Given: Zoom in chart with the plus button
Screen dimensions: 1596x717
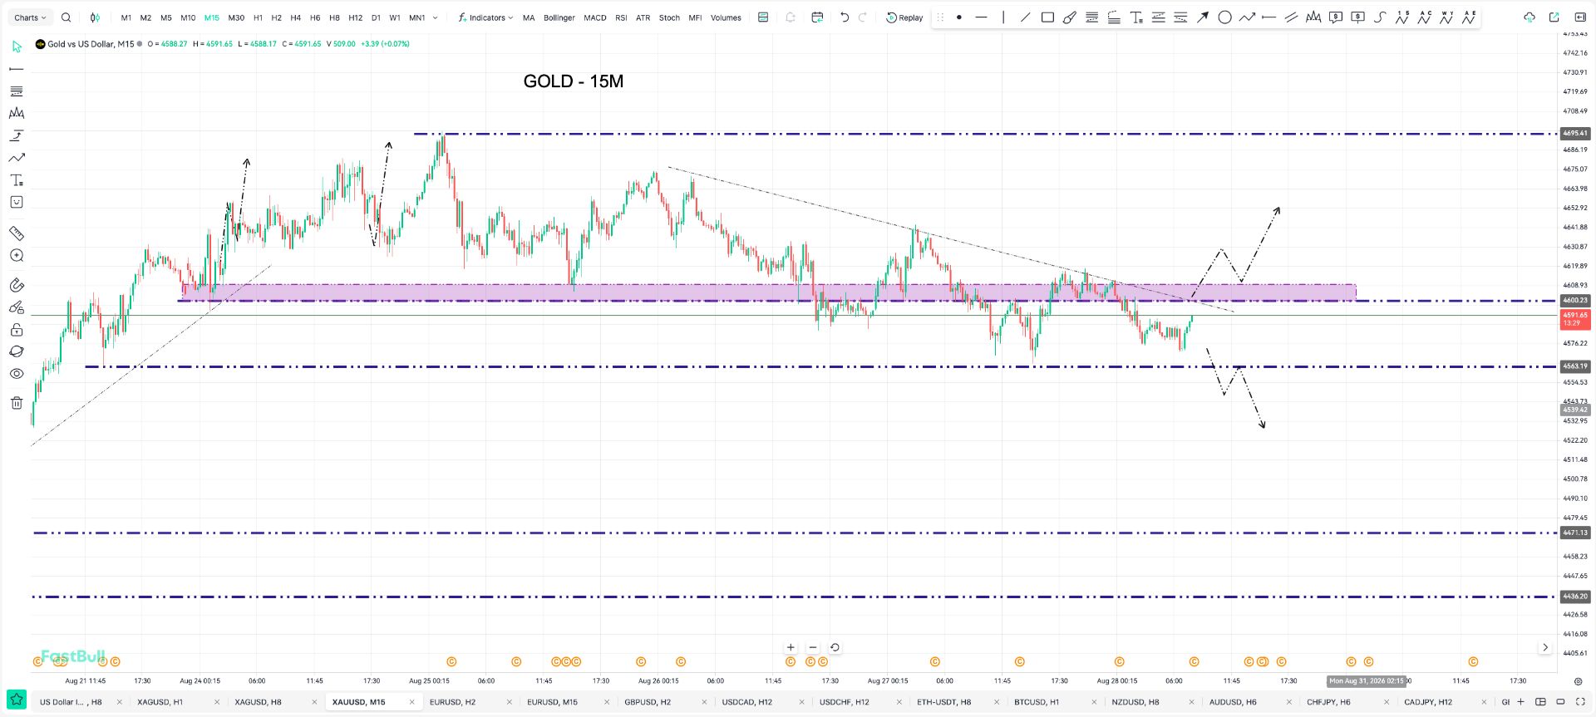Looking at the screenshot, I should 791,647.
